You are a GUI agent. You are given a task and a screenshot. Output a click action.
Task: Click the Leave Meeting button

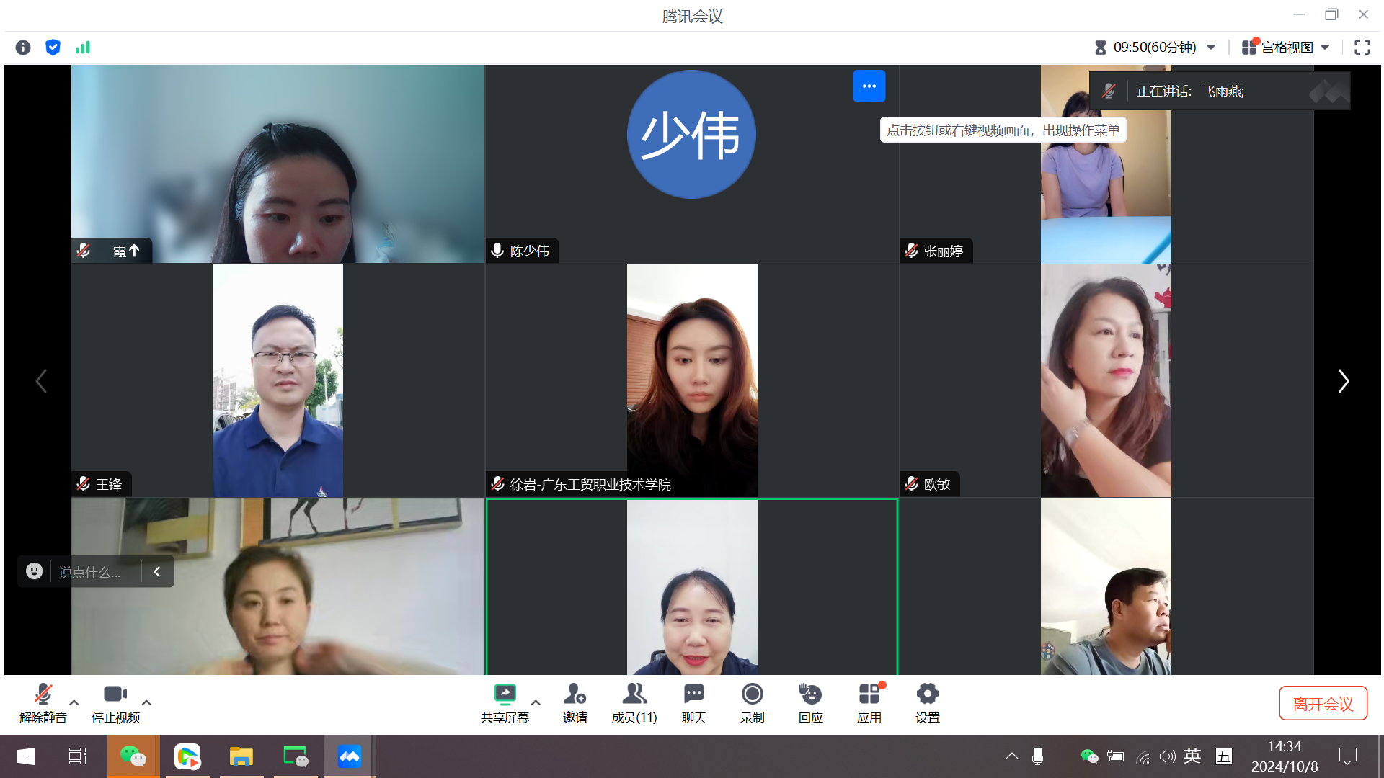(1323, 703)
